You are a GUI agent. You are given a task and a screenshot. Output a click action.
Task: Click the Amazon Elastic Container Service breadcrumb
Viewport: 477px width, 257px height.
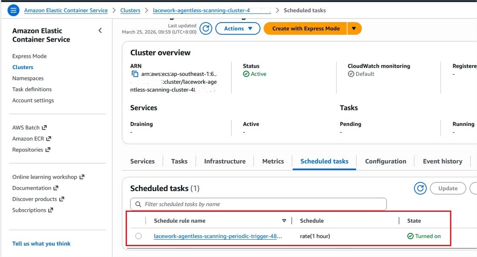66,10
